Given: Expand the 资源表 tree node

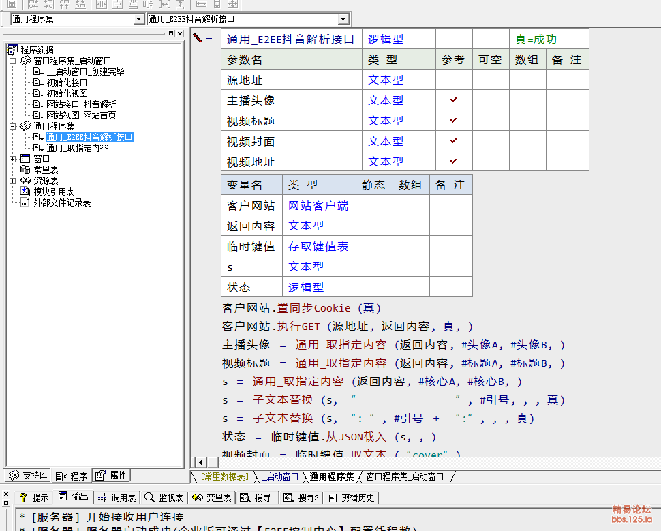Looking at the screenshot, I should (13, 181).
